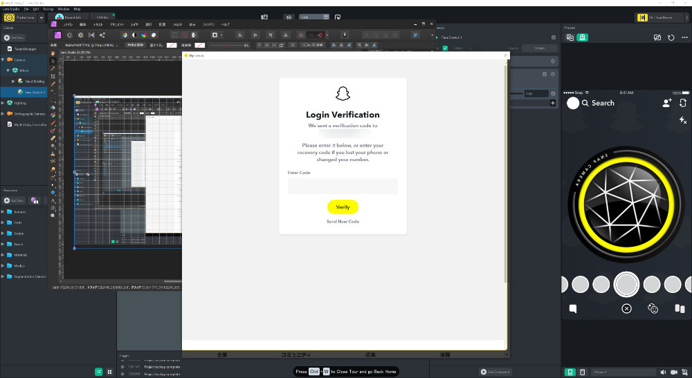Image resolution: width=692 pixels, height=378 pixels.
Task: Toggle the green phone view button
Action: pos(570,372)
